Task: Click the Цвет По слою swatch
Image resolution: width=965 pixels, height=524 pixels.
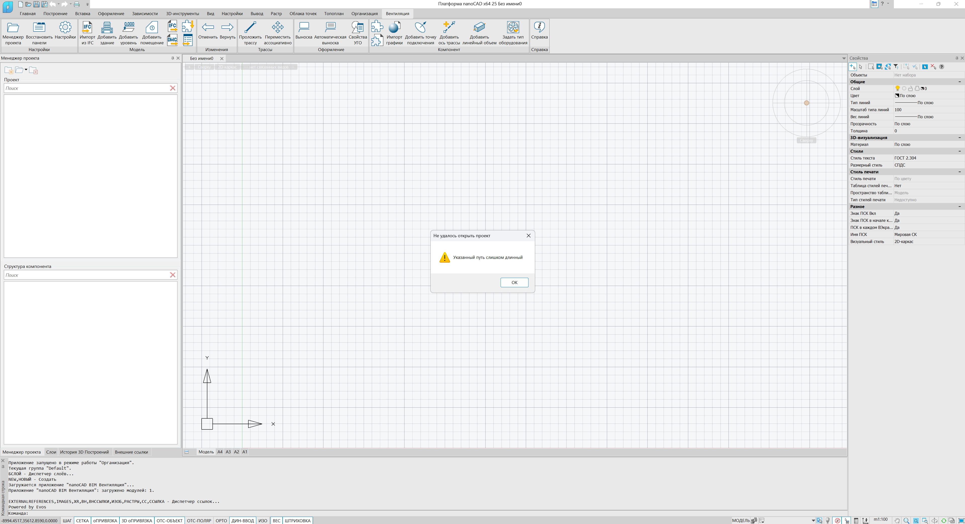Action: click(x=897, y=96)
